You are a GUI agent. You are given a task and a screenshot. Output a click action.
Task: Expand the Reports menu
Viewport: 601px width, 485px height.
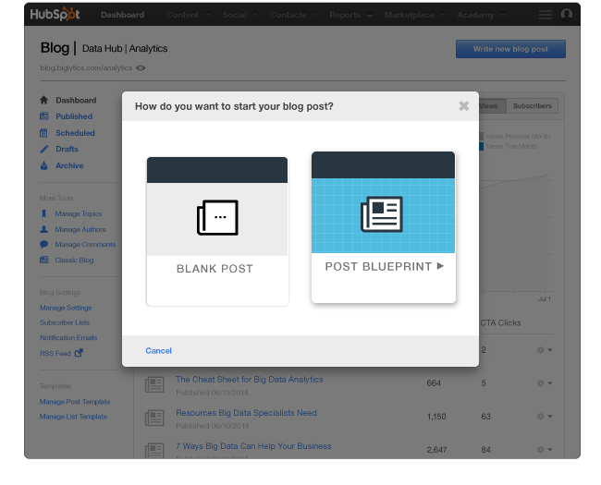[350, 15]
